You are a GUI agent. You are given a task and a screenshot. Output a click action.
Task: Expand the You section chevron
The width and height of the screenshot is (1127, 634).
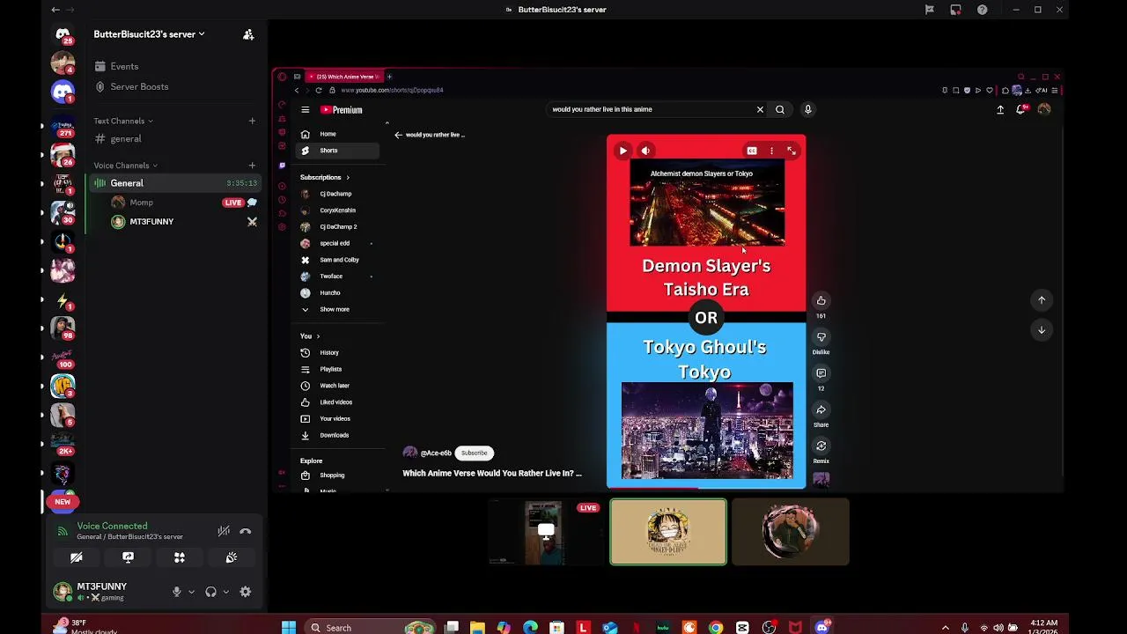(318, 336)
